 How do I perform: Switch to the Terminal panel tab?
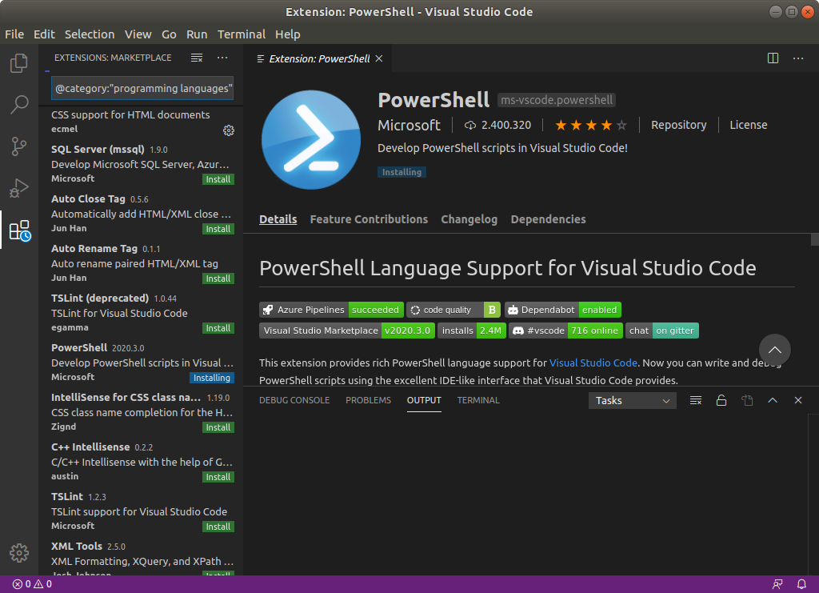(478, 400)
